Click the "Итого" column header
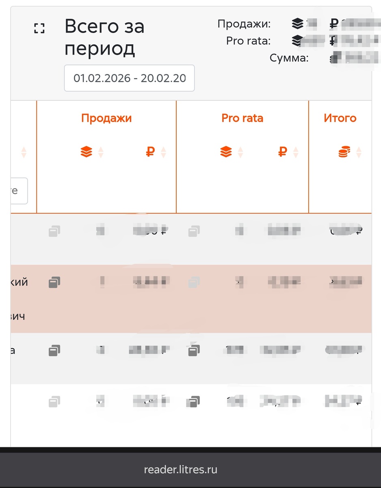Screen dimensions: 381x488 click(x=340, y=118)
